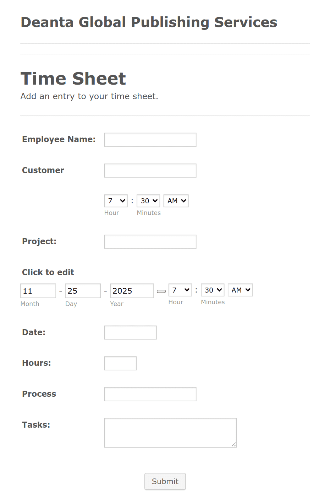Click inside the Tasks text area
Image resolution: width=330 pixels, height=503 pixels.
170,432
